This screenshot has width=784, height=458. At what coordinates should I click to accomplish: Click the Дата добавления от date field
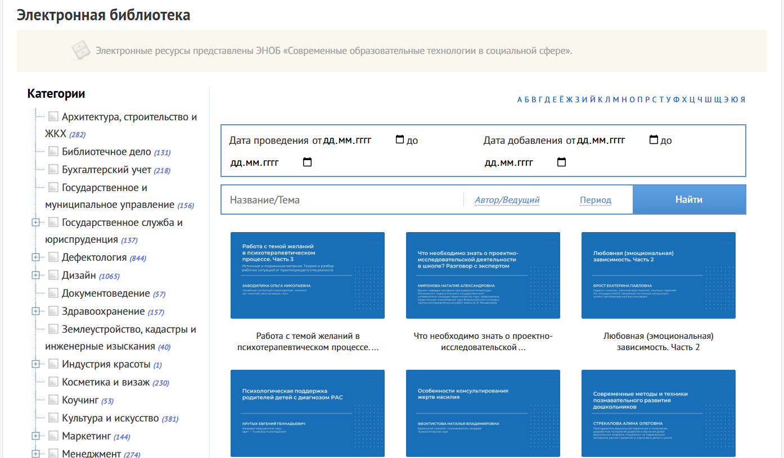pyautogui.click(x=618, y=140)
